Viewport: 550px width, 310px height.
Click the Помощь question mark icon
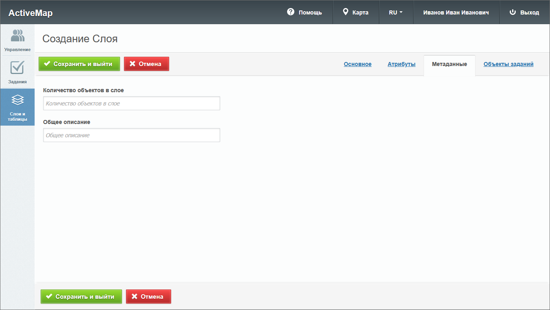coord(291,12)
